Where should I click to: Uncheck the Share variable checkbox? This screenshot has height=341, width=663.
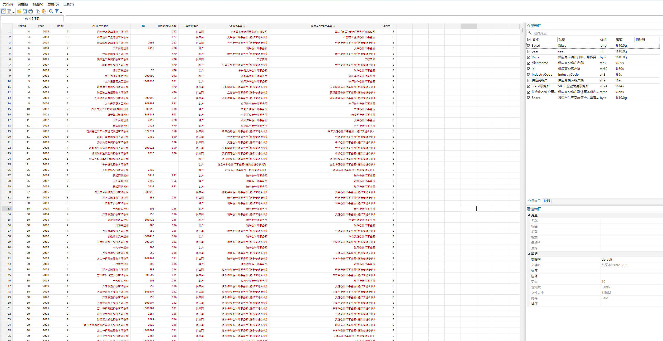coord(529,98)
